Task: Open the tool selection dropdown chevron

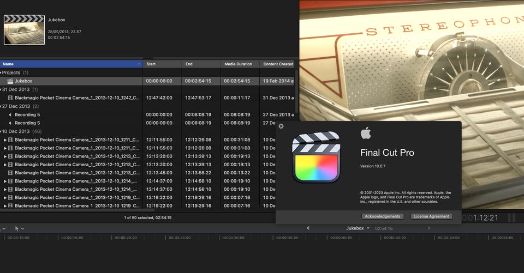Action: (x=23, y=228)
